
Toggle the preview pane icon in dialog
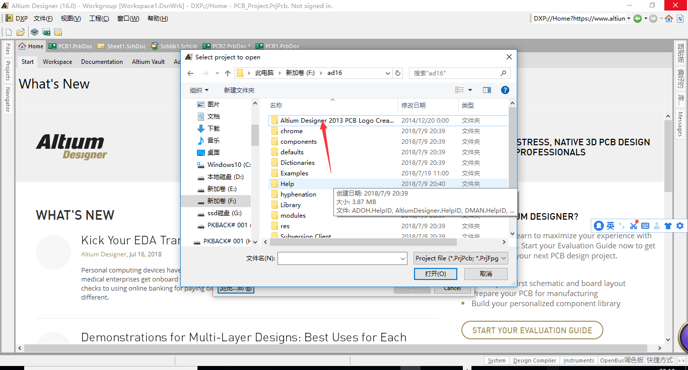pos(487,90)
